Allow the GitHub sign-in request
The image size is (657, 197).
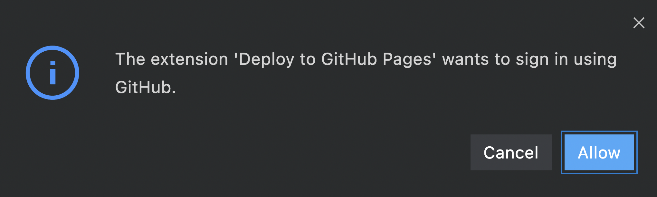[599, 152]
